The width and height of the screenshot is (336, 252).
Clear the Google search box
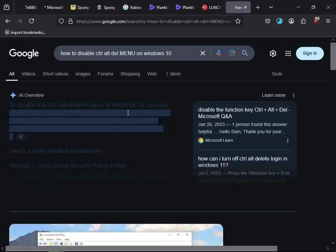203,53
